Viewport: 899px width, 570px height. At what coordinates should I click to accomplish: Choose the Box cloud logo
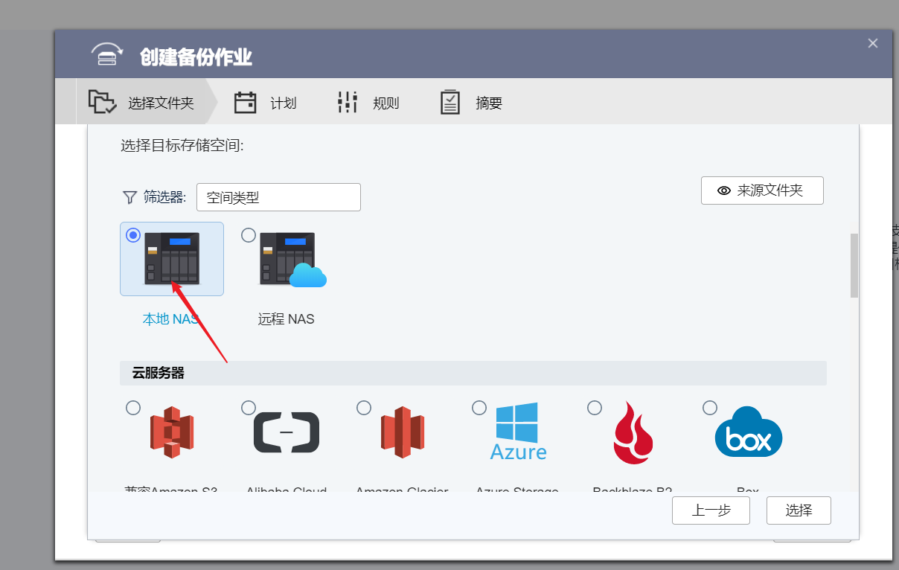(x=749, y=432)
